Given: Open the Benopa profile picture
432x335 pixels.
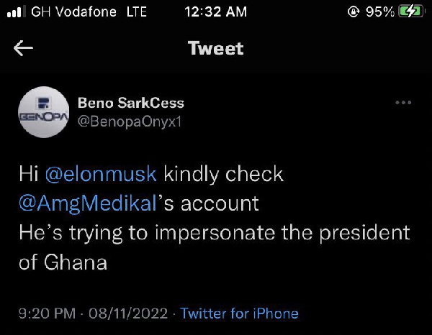Looking at the screenshot, I should click(43, 112).
